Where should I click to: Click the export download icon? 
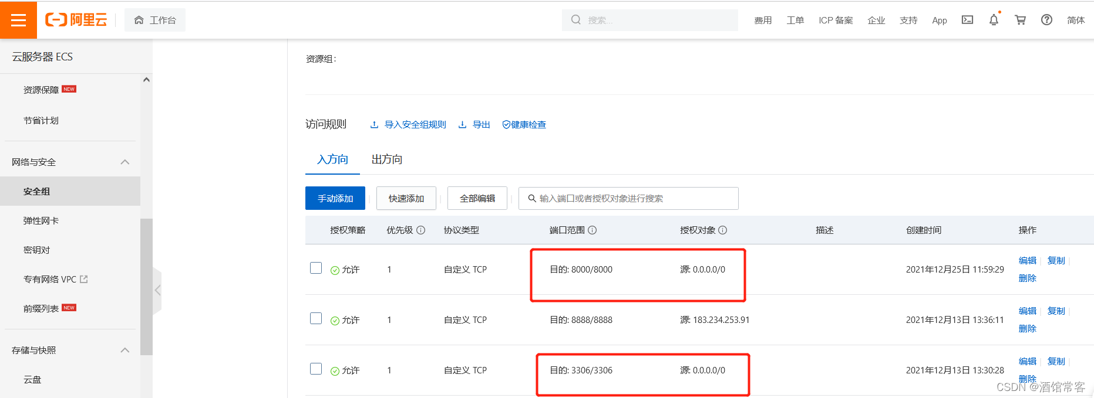(x=462, y=125)
